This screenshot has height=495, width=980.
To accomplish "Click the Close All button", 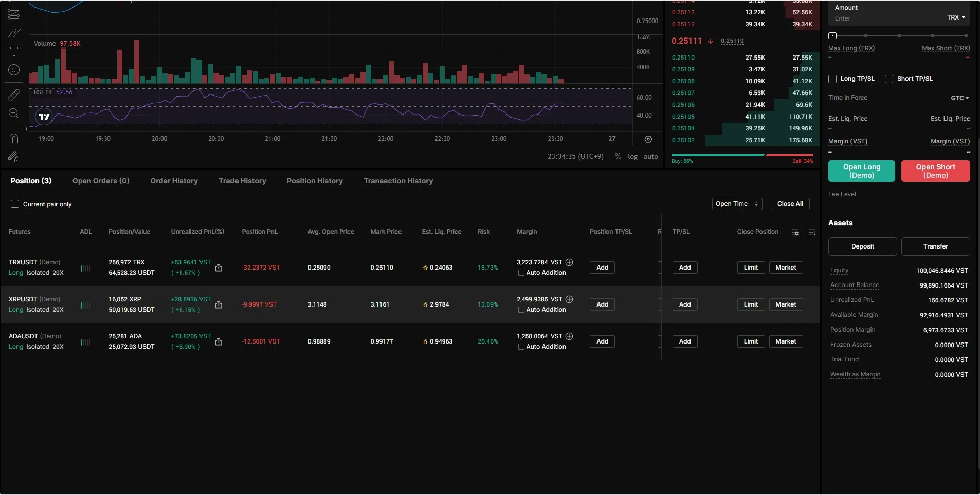I will [790, 204].
